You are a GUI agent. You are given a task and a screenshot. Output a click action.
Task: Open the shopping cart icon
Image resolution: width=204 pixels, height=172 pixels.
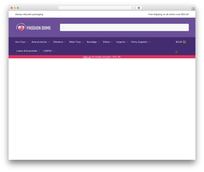click(x=184, y=42)
